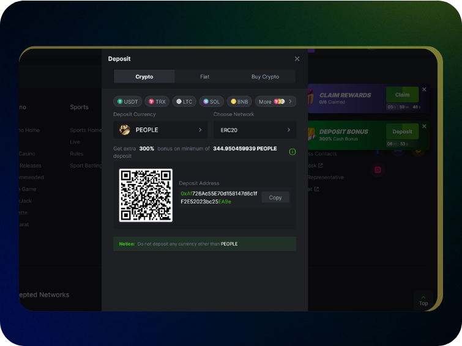Switch to the Fiat tab
This screenshot has width=462, height=346.
pos(205,76)
